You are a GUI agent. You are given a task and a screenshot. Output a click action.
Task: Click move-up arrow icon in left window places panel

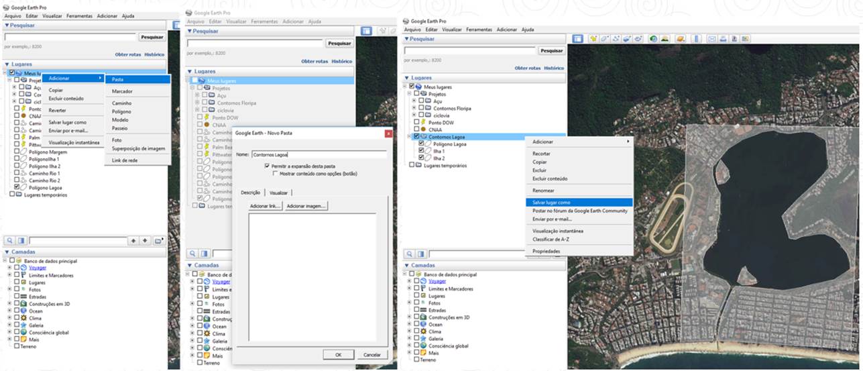tap(133, 240)
